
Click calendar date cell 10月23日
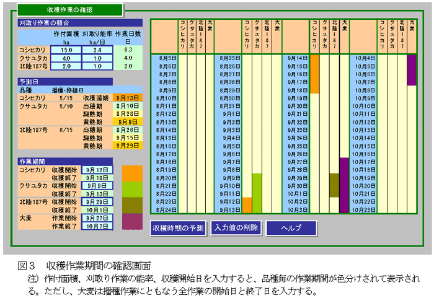(x=363, y=210)
